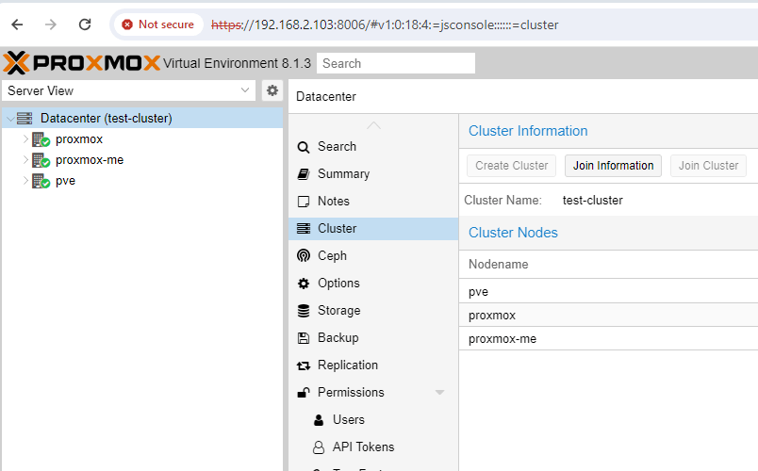Click the gear icon beside Server View

click(x=272, y=90)
